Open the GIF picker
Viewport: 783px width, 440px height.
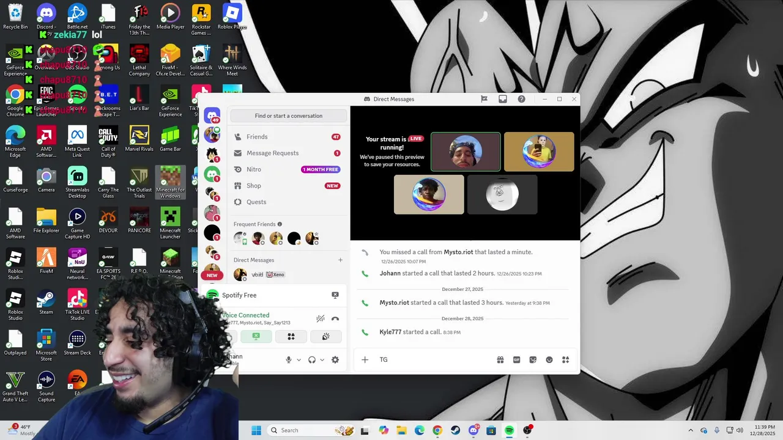pyautogui.click(x=516, y=360)
